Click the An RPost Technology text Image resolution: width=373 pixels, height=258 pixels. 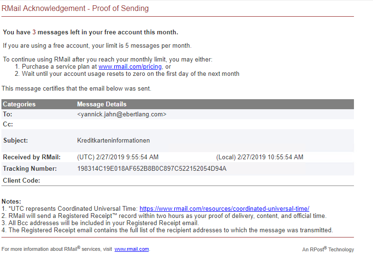(x=328, y=249)
